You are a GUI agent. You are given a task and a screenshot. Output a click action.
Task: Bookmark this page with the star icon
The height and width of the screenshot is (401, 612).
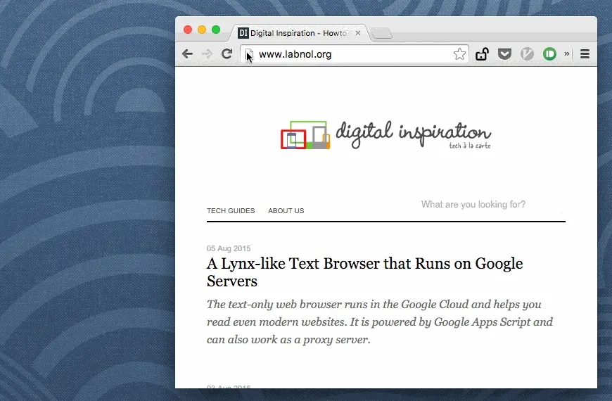coord(459,54)
